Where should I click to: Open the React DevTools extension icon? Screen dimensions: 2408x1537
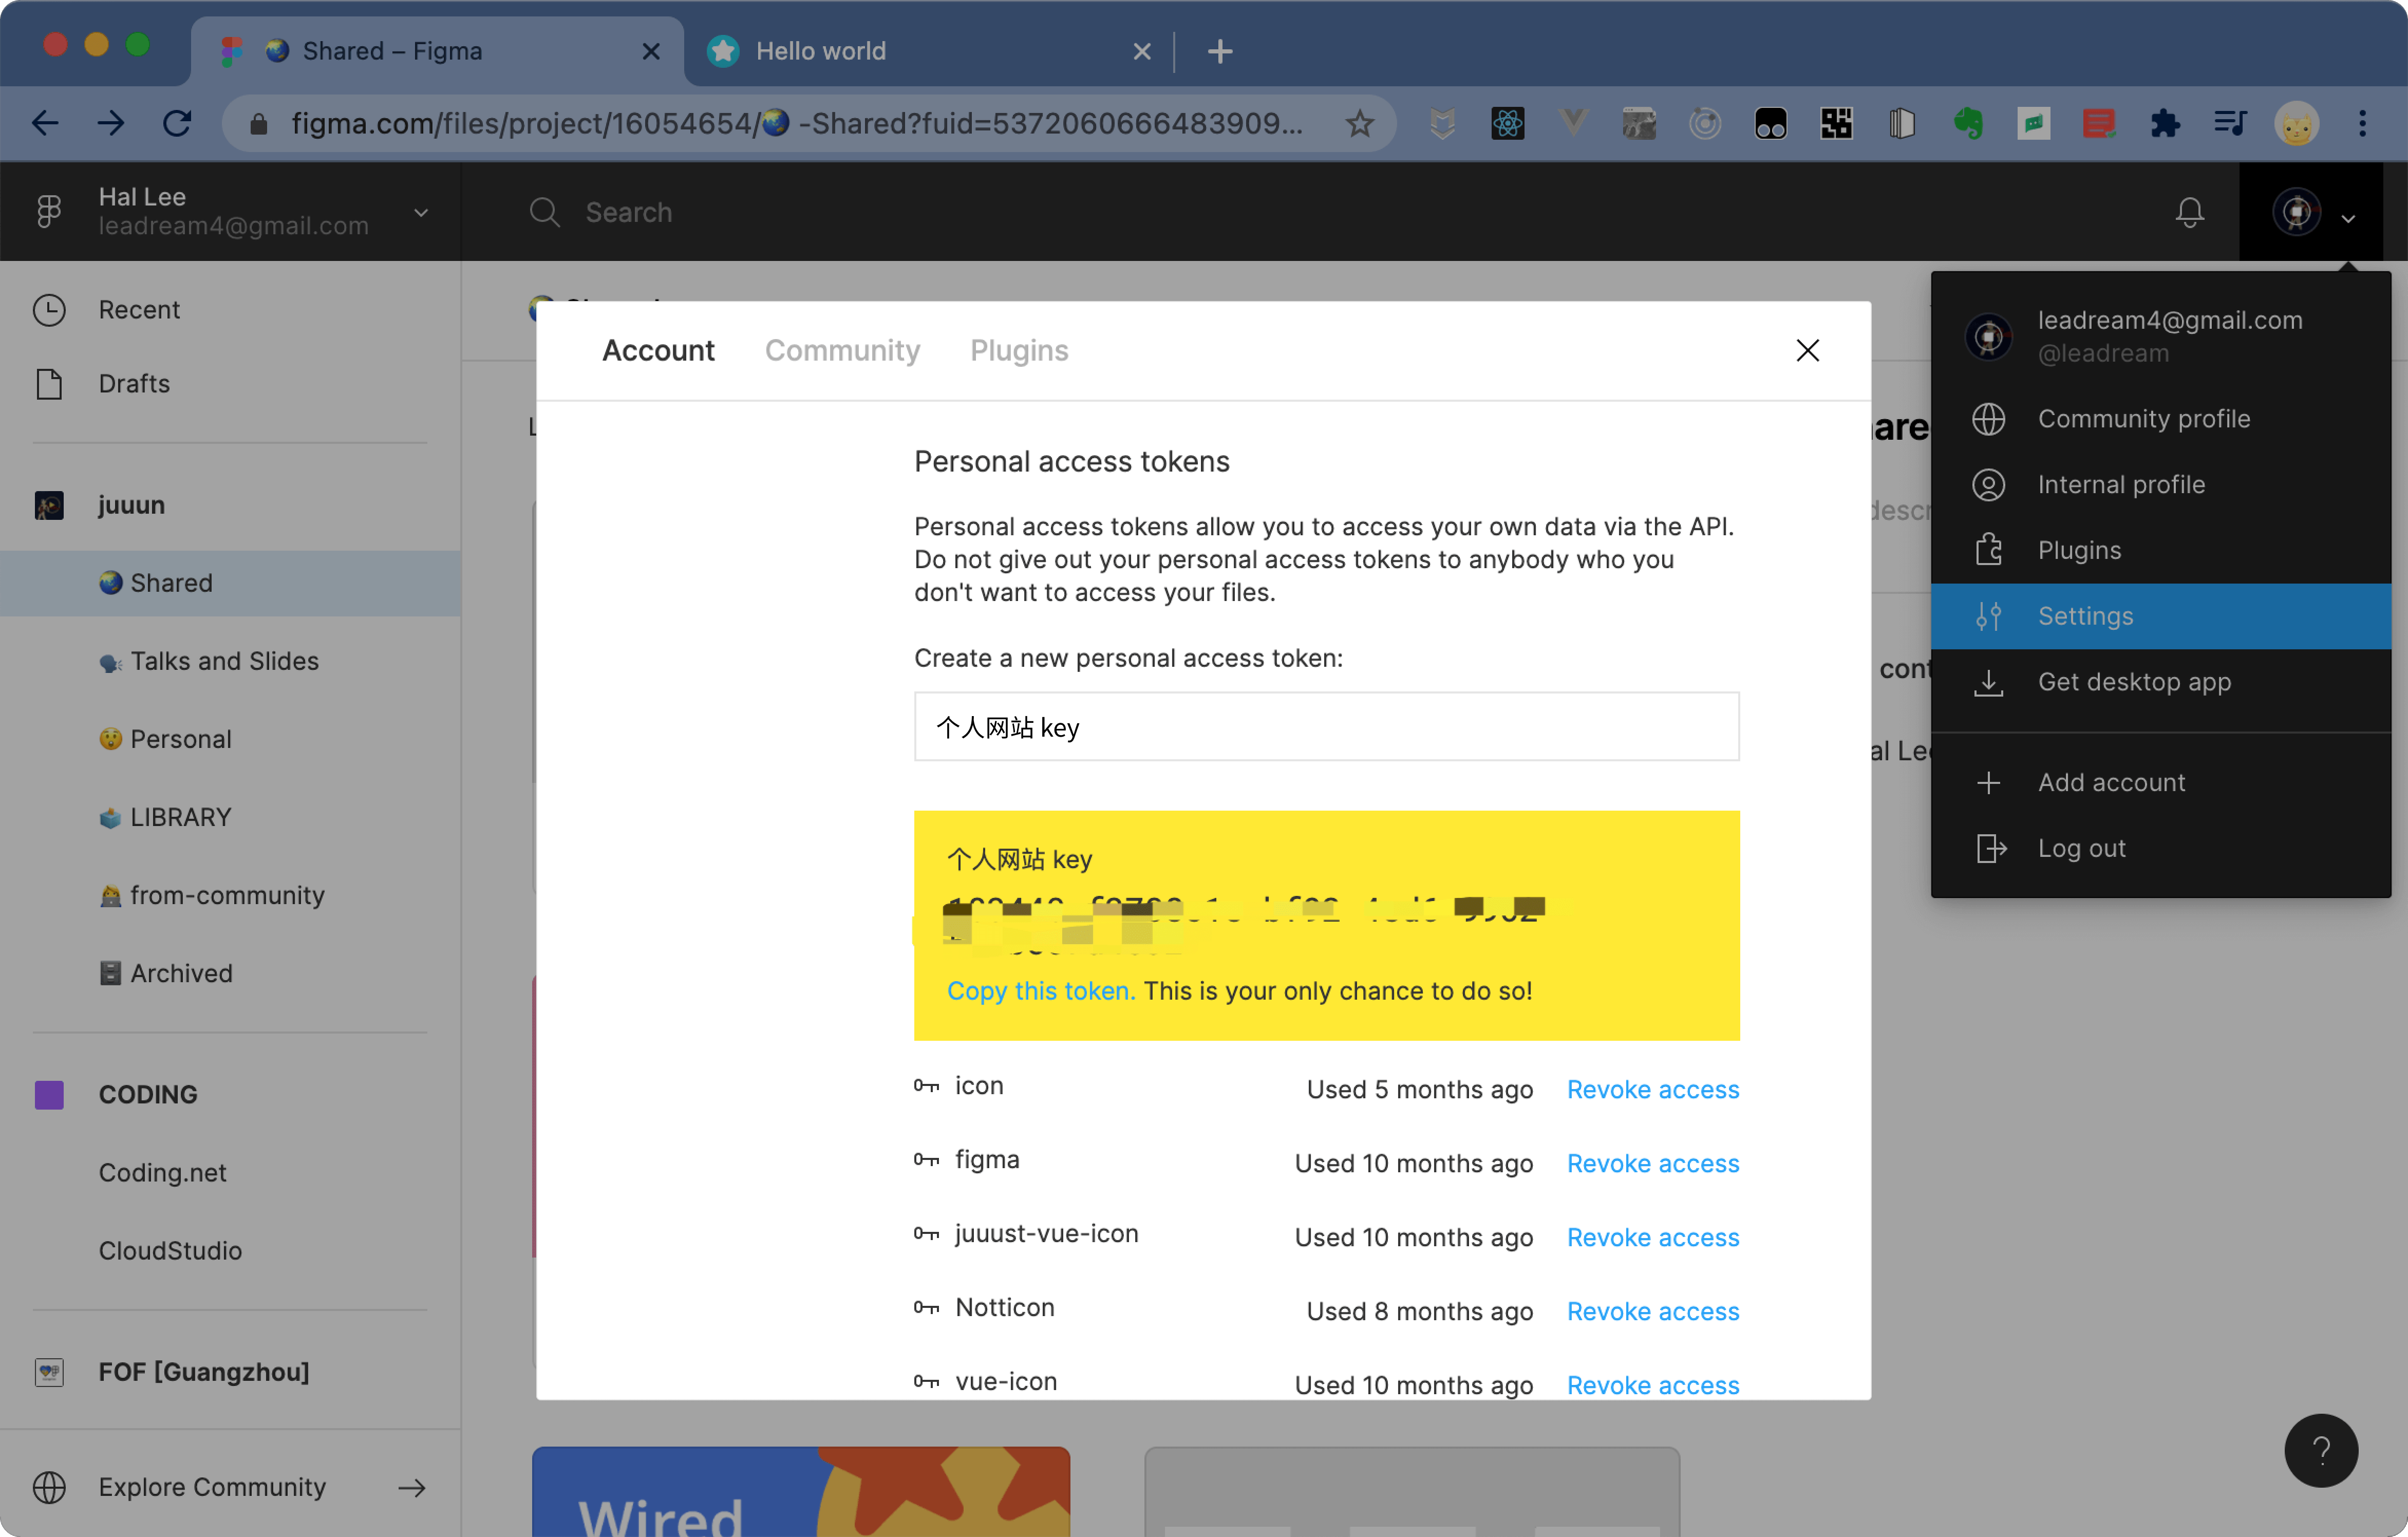[x=1507, y=123]
